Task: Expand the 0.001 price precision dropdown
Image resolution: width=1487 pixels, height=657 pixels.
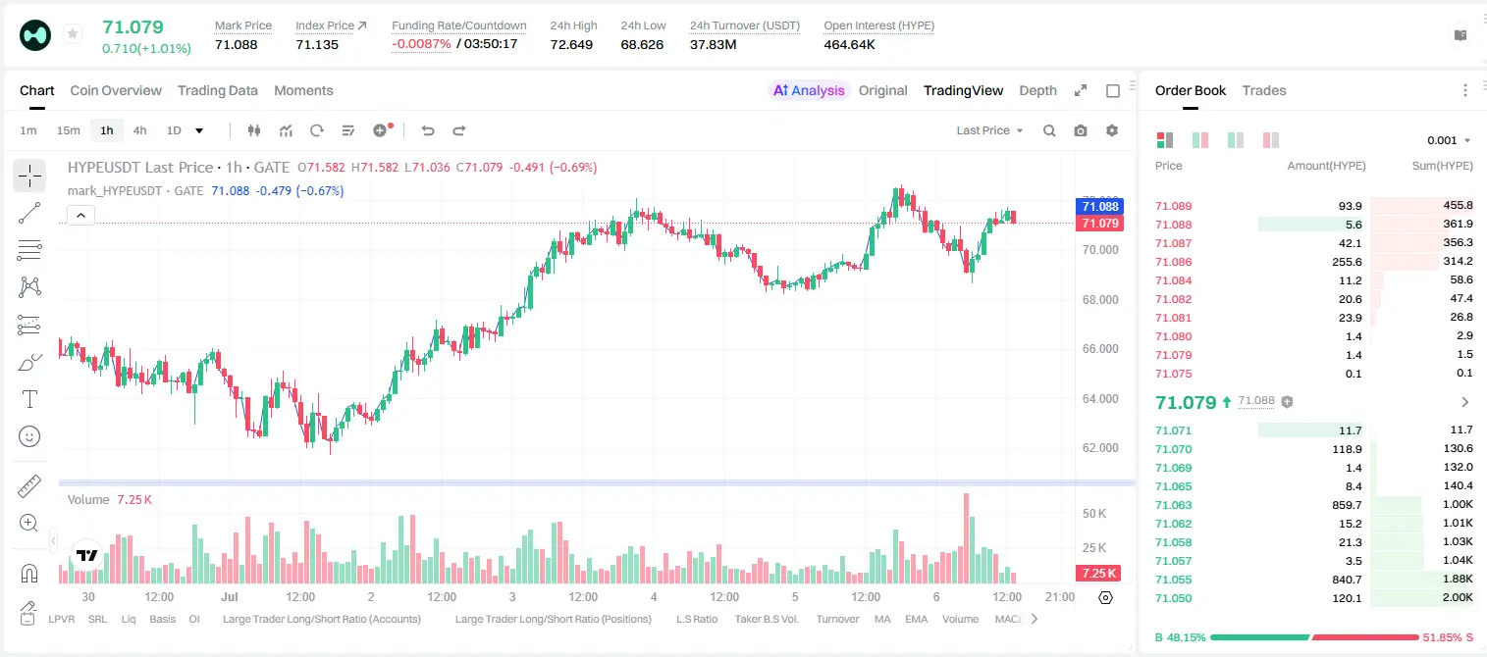Action: click(1449, 140)
